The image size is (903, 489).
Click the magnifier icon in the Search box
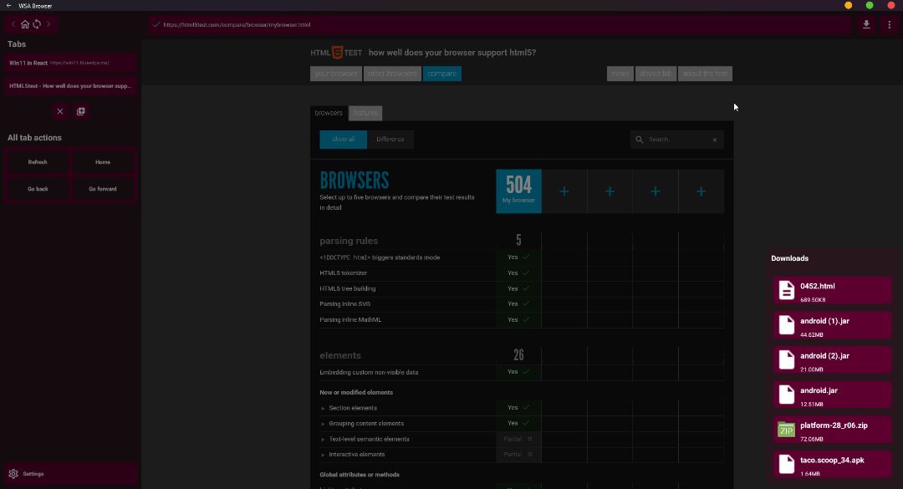tap(640, 140)
